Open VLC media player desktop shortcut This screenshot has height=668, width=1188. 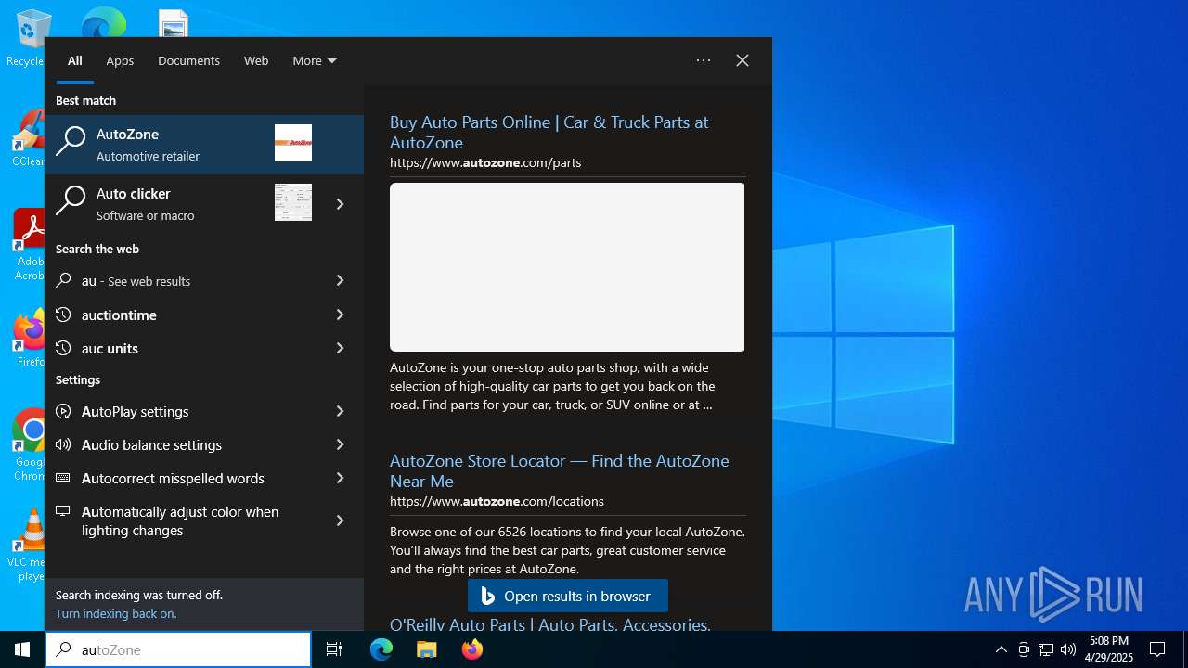28,546
